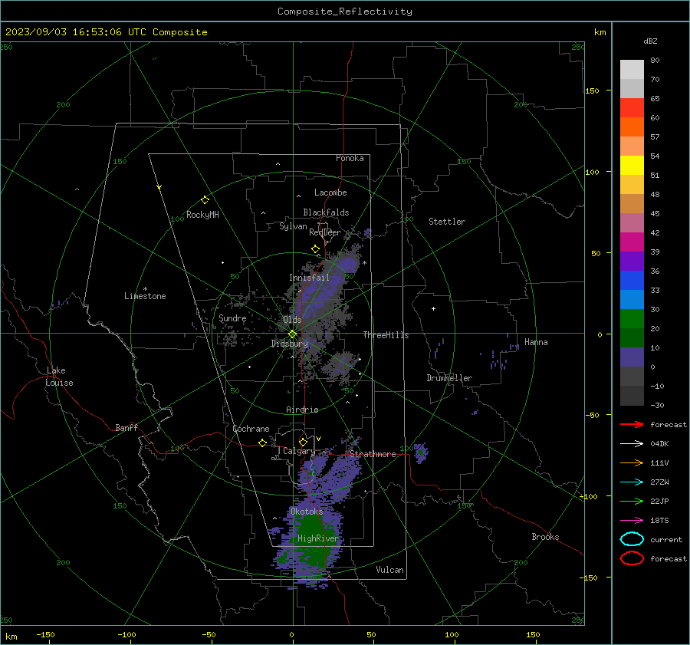The width and height of the screenshot is (690, 645).
Task: Click the green 22JP arrow legend icon
Action: click(632, 501)
